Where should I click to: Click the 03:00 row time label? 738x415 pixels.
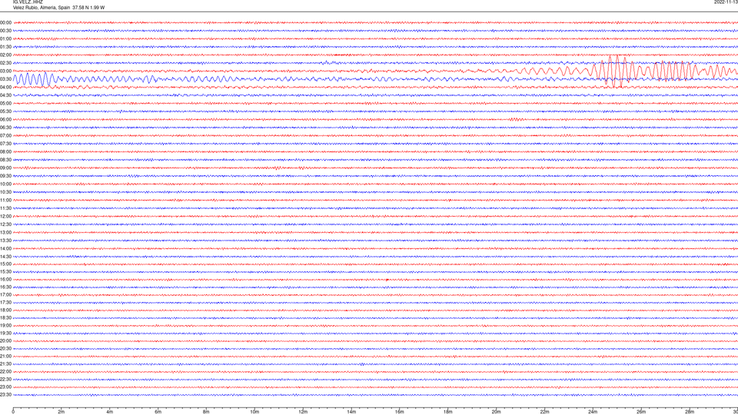click(5, 71)
